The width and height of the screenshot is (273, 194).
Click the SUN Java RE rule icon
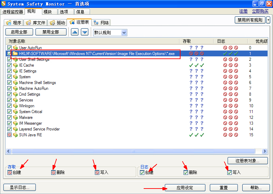click(15, 135)
